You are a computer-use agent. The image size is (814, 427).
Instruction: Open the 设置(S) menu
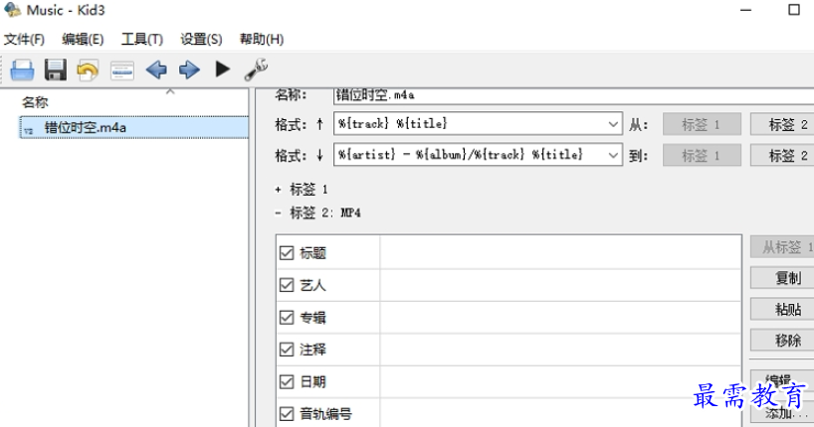[201, 40]
